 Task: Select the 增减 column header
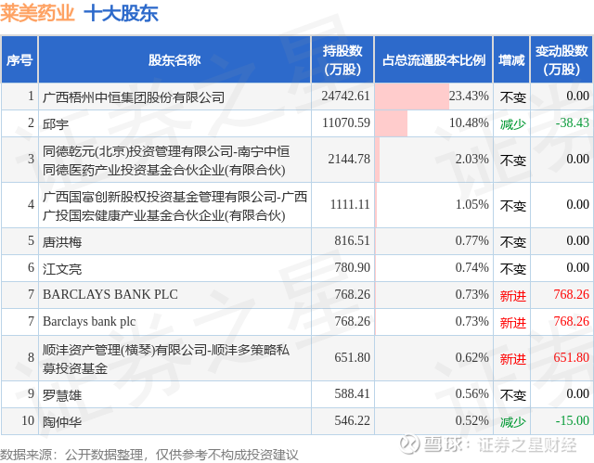point(511,59)
